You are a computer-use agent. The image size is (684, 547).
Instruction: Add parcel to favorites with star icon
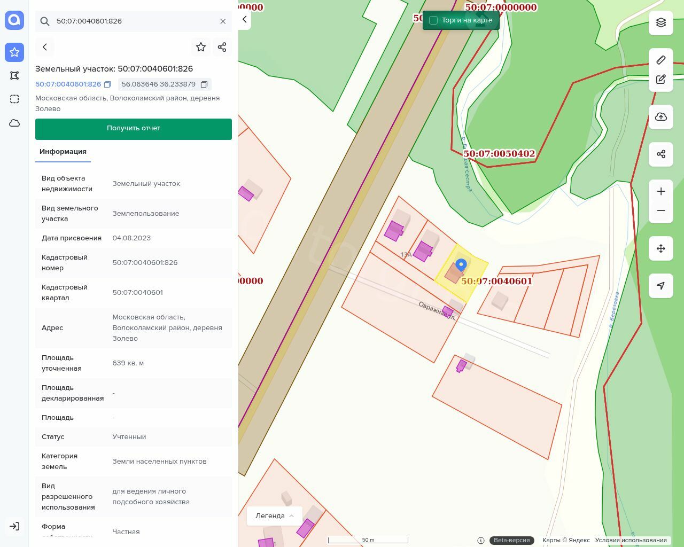(201, 47)
